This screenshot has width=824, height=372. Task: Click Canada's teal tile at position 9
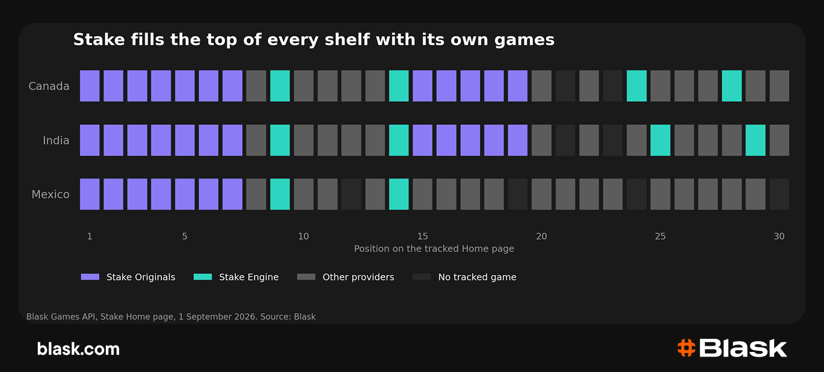[x=280, y=86]
